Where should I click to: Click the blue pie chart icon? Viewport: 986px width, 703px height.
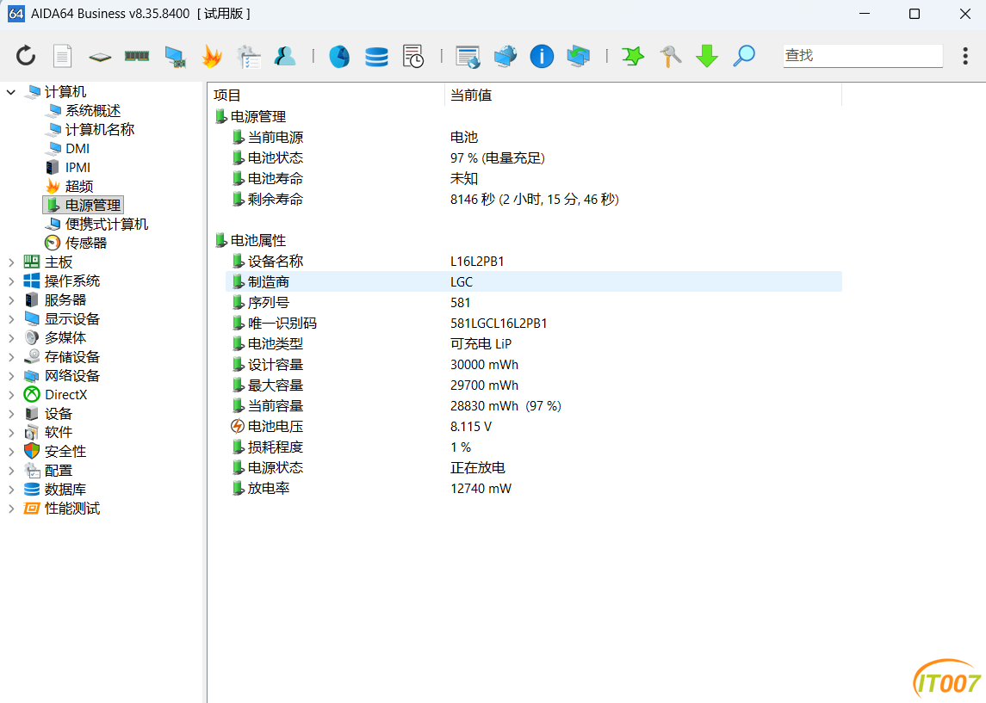point(339,56)
